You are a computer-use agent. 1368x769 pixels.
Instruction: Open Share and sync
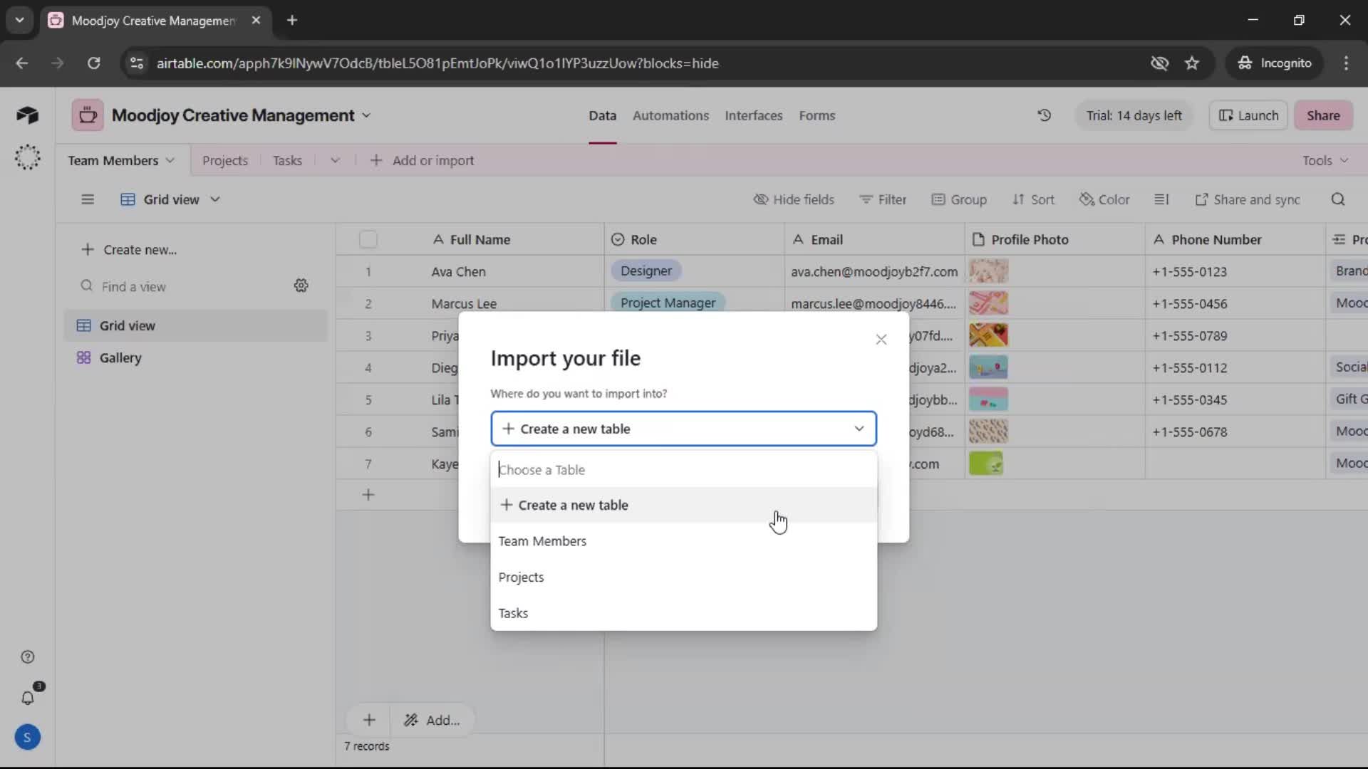point(1248,199)
